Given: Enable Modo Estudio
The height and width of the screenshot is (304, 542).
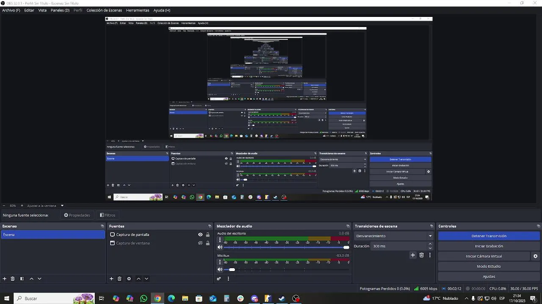Looking at the screenshot, I should pyautogui.click(x=489, y=266).
